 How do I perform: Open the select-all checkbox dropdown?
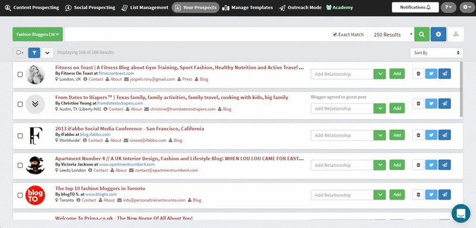[x=20, y=53]
